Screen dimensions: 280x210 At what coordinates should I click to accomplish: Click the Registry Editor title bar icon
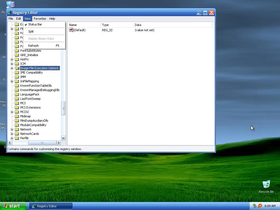coord(10,13)
